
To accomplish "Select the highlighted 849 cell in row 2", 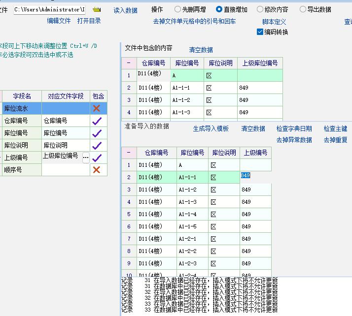I will coord(246,175).
